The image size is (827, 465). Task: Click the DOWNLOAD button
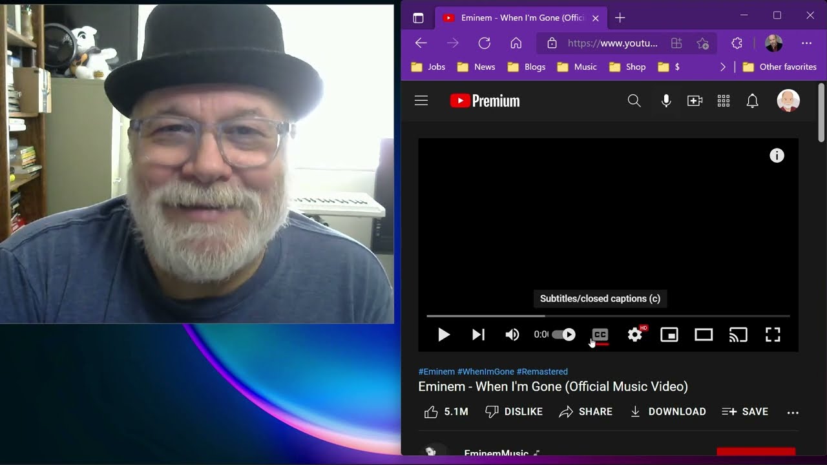tap(667, 411)
